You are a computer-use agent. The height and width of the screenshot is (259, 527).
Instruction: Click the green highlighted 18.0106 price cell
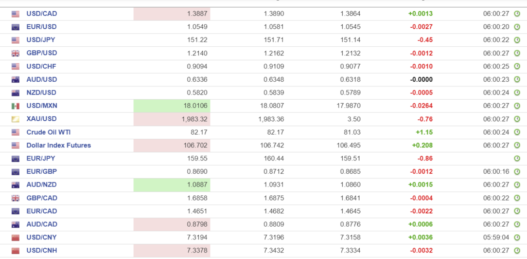172,106
